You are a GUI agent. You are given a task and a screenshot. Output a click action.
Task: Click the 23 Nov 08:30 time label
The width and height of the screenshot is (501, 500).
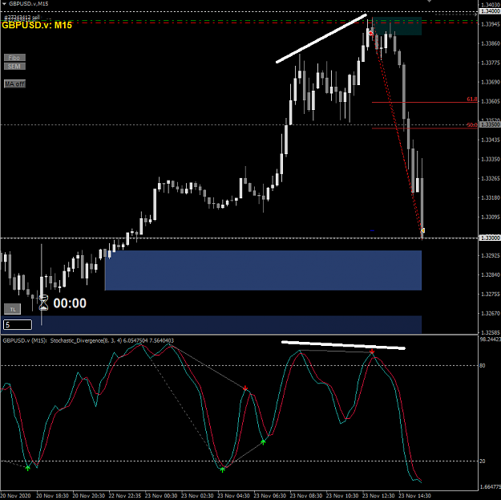click(306, 495)
